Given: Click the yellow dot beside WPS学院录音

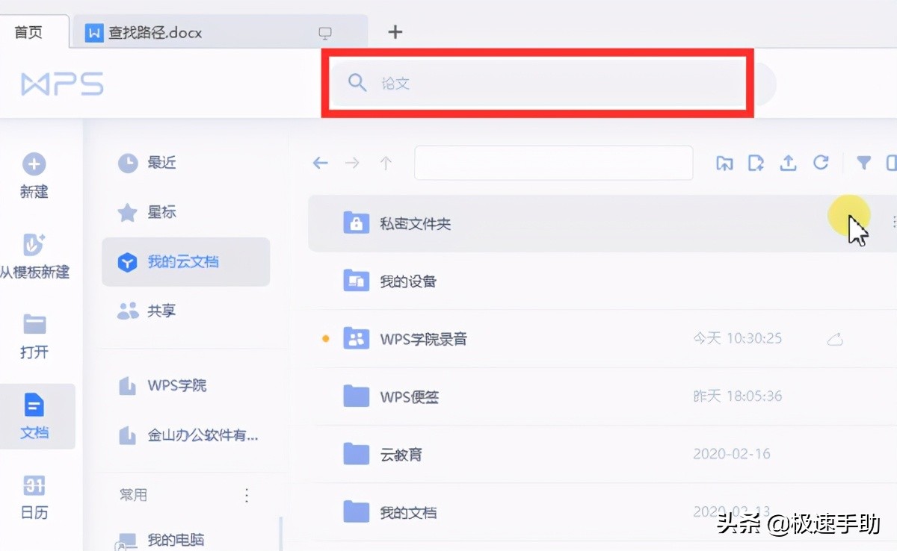Looking at the screenshot, I should click(x=324, y=337).
